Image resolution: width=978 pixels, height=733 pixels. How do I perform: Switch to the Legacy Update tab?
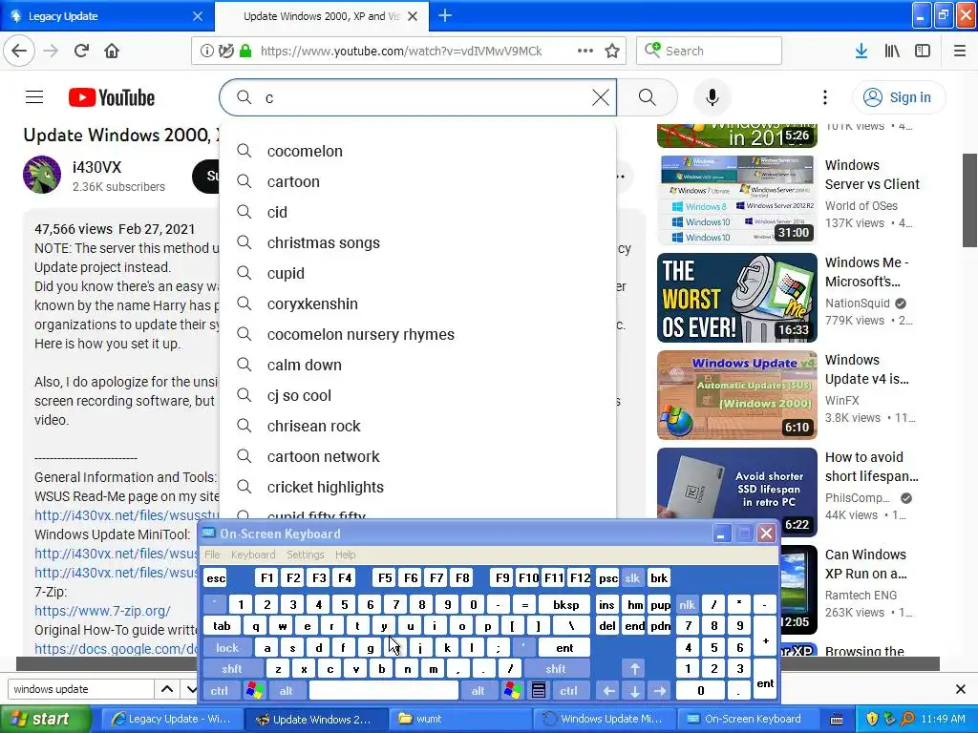click(x=107, y=16)
